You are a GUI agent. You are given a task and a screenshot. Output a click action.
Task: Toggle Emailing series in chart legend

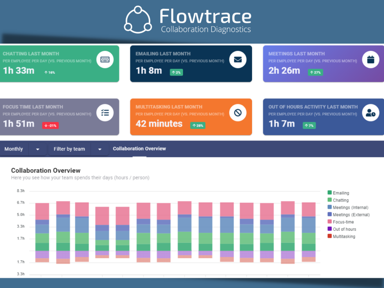click(340, 193)
